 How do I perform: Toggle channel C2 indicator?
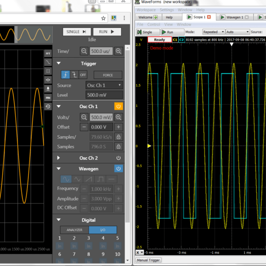coord(181,40)
